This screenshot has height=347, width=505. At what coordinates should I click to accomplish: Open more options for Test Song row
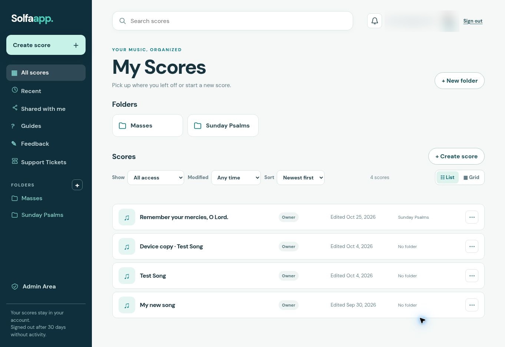[472, 276]
